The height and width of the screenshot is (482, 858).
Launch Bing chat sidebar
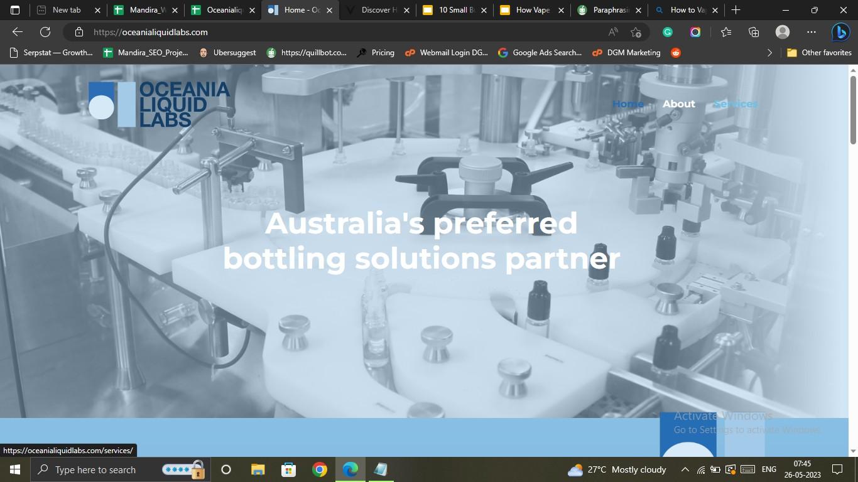(841, 32)
